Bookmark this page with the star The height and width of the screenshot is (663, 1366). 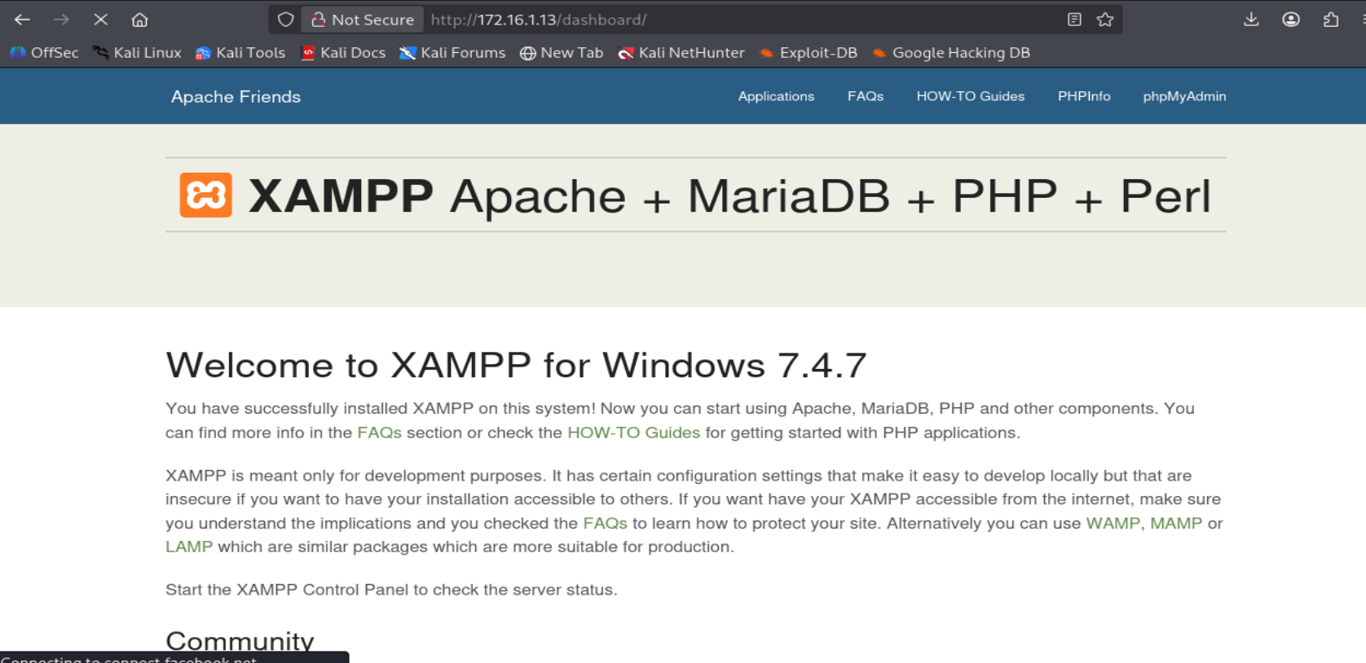tap(1105, 20)
